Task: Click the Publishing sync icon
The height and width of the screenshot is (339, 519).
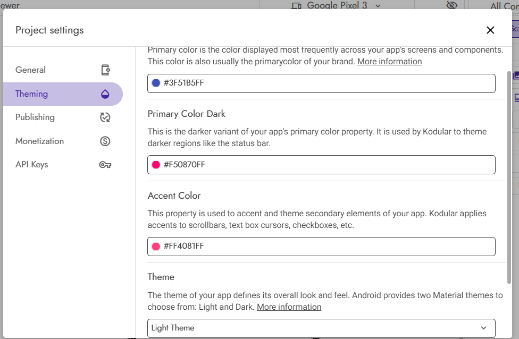Action: click(x=105, y=117)
